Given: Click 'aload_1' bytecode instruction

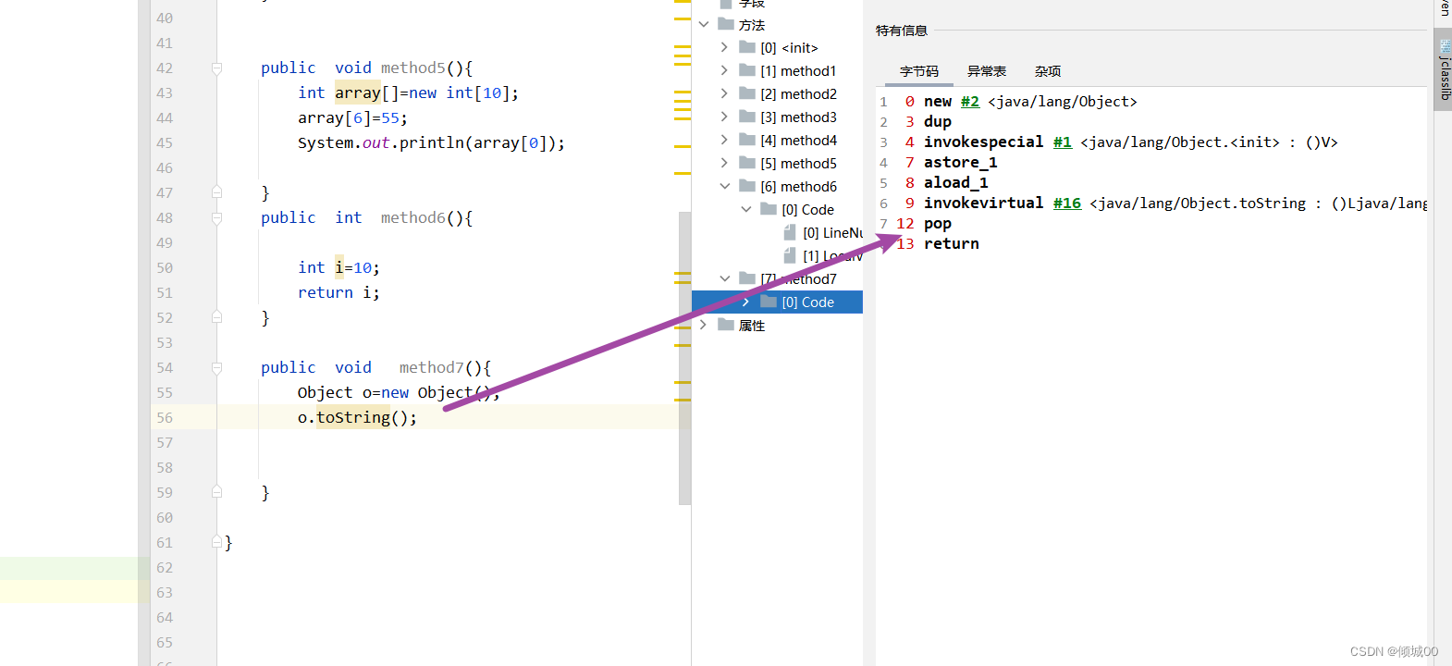Looking at the screenshot, I should click(x=955, y=183).
